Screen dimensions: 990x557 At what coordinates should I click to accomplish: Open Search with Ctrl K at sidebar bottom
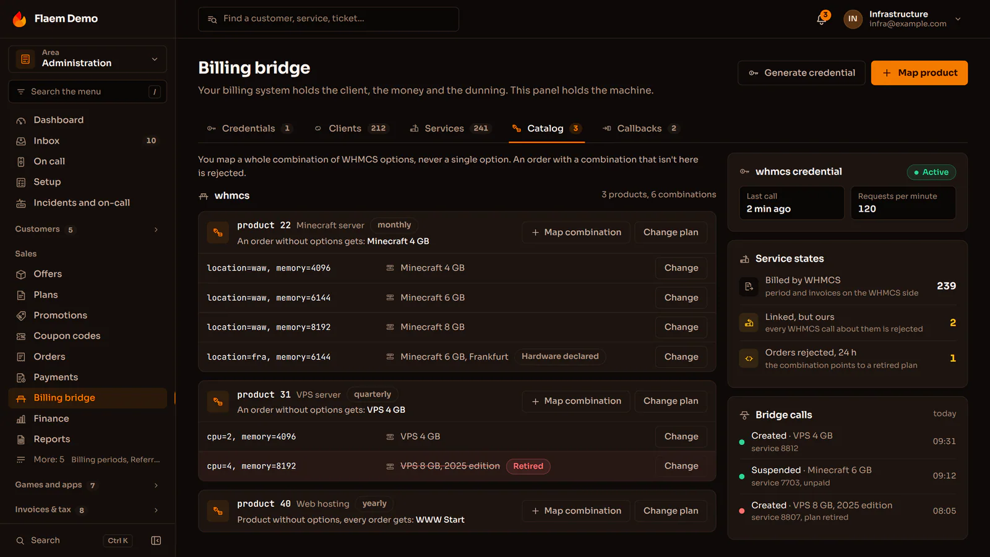(x=74, y=540)
